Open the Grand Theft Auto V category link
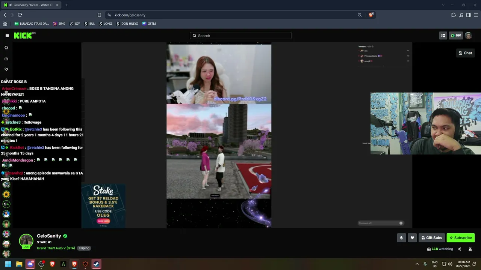The height and width of the screenshot is (270, 481). [x=56, y=248]
